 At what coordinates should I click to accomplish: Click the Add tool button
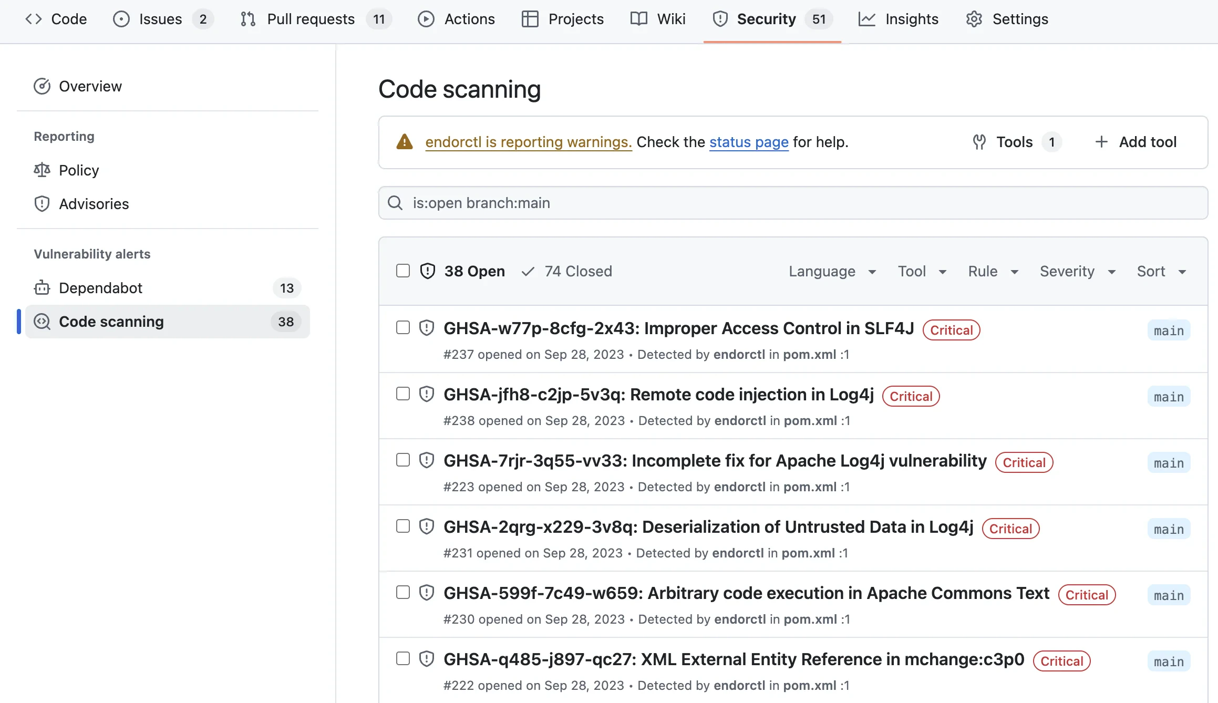click(x=1135, y=142)
